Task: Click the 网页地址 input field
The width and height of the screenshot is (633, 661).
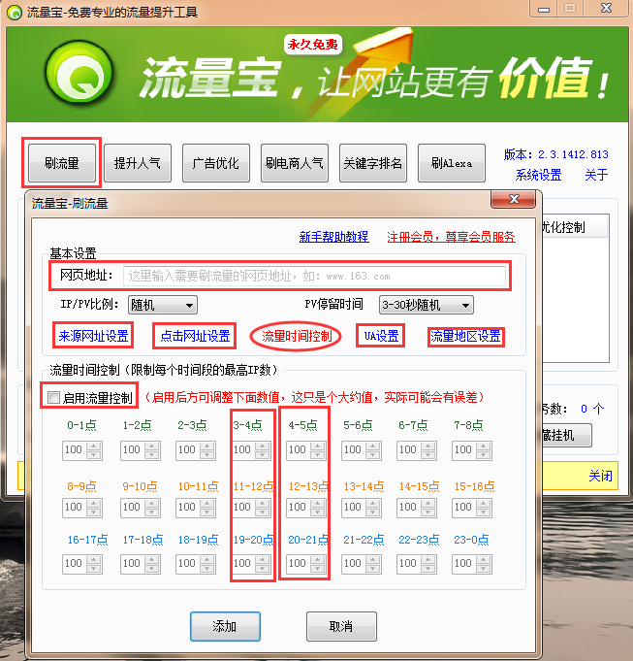Action: (x=314, y=276)
